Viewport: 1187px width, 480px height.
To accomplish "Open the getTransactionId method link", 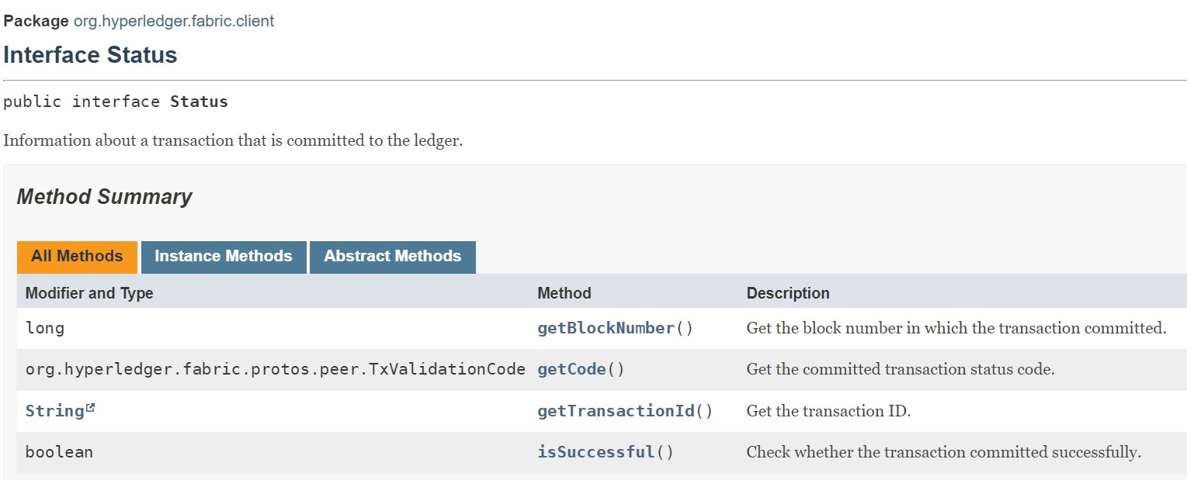I will [616, 411].
